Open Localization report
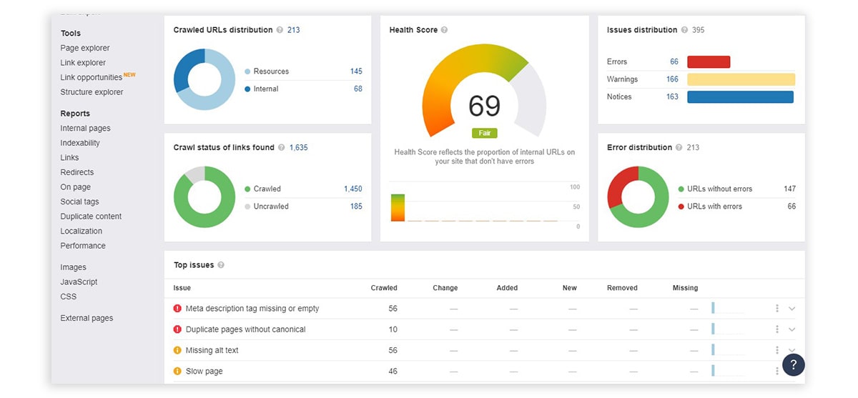Screen dimensions: 858x398 [x=82, y=231]
